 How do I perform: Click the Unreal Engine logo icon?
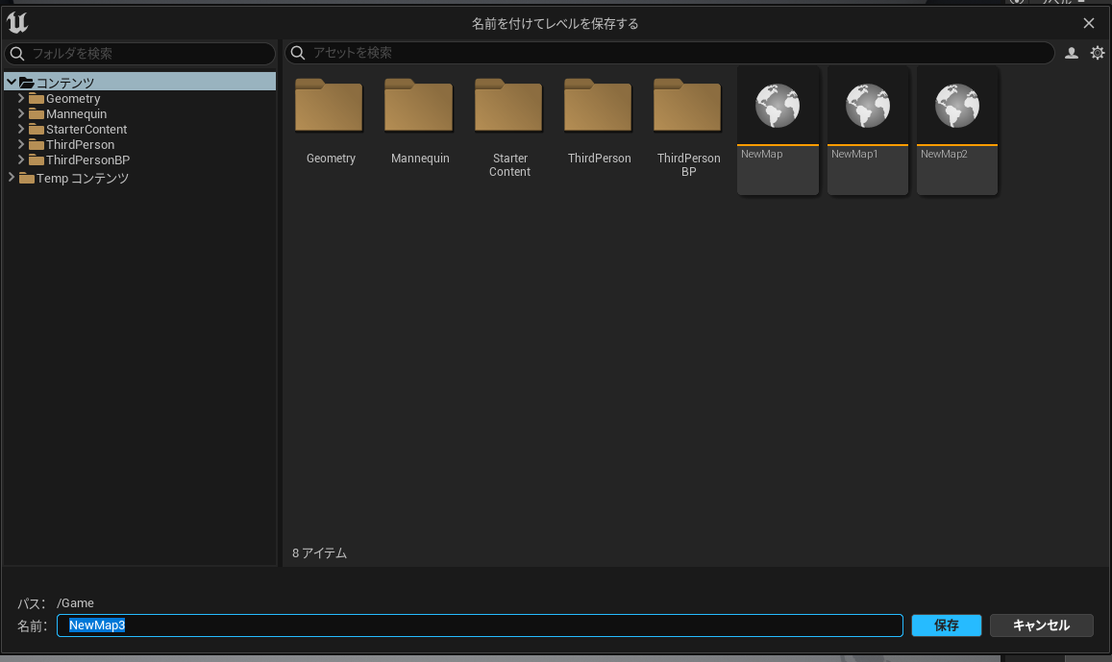click(x=17, y=23)
